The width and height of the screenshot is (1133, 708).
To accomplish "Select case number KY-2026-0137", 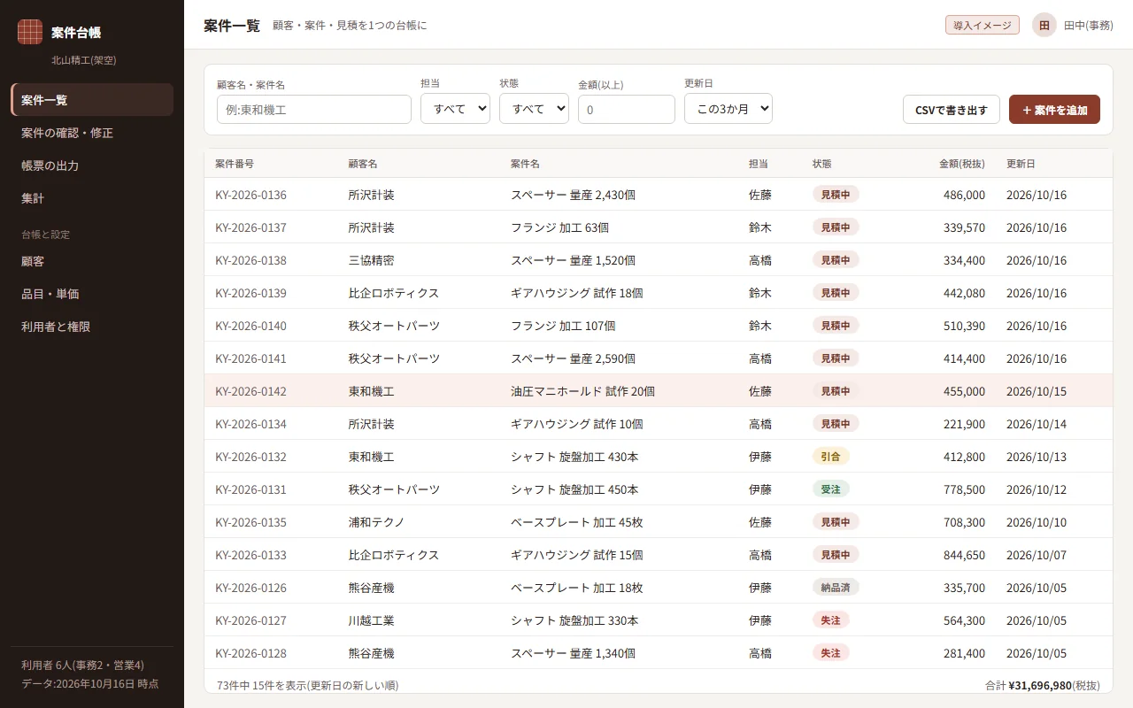I will coord(250,227).
